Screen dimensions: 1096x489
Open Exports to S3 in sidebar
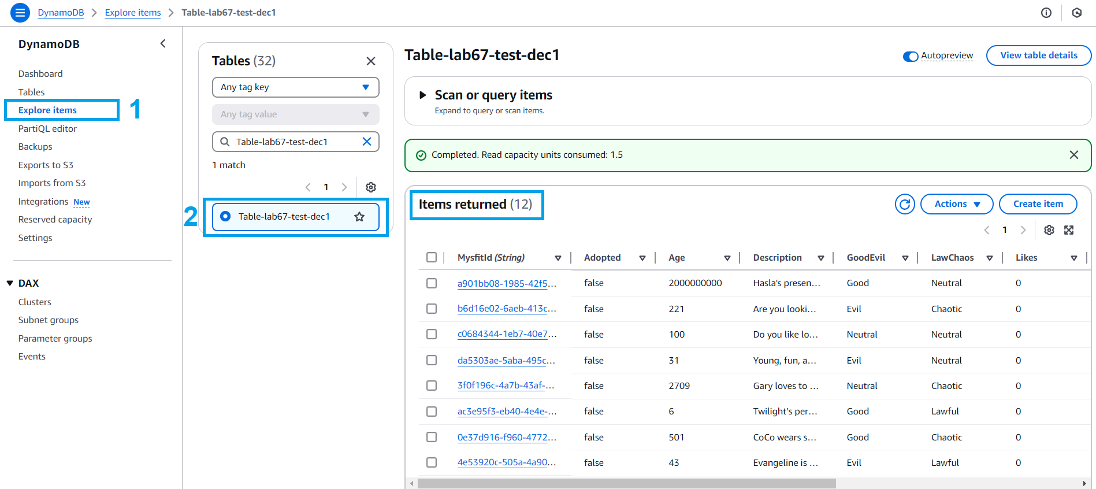pos(46,165)
